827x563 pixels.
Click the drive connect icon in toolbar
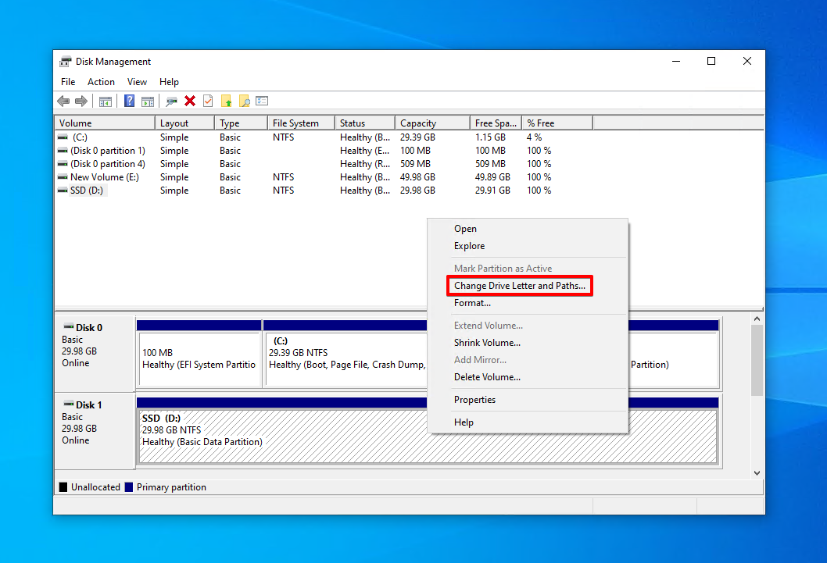click(171, 102)
